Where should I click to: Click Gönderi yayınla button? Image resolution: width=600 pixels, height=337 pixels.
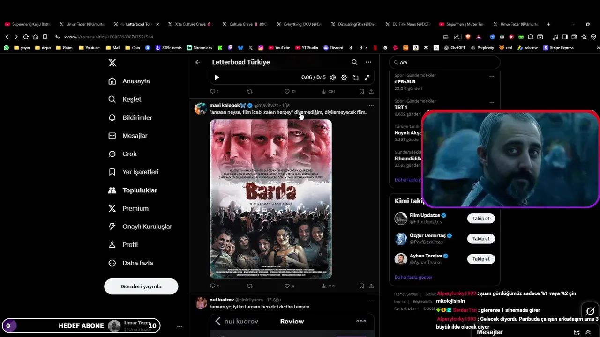(x=141, y=286)
